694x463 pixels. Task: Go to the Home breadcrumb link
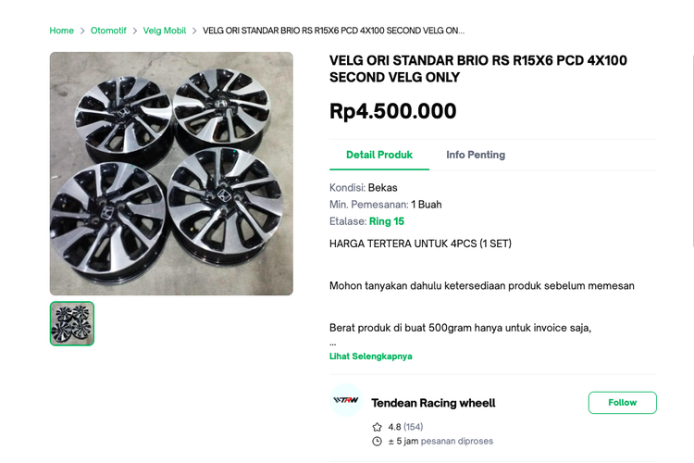[x=62, y=31]
